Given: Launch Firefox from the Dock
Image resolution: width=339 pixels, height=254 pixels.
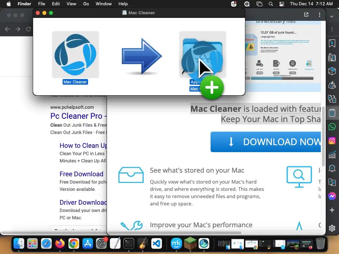Looking at the screenshot, I should [60, 244].
